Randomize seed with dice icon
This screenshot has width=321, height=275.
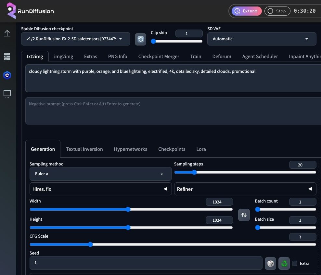[x=270, y=263]
